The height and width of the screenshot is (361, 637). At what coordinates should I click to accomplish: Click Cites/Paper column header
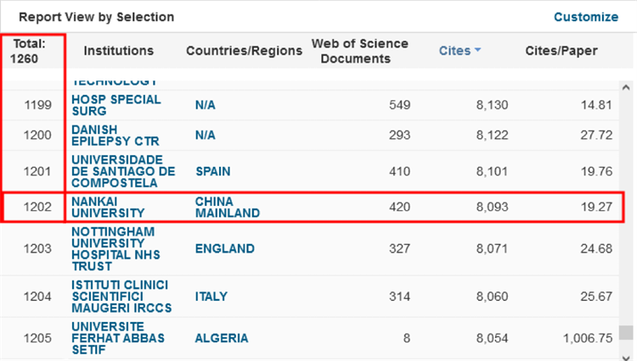pos(561,51)
